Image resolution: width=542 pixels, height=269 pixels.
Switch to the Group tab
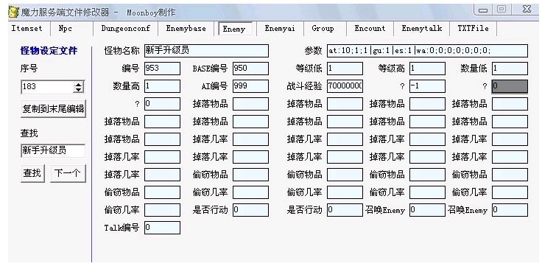pyautogui.click(x=323, y=29)
